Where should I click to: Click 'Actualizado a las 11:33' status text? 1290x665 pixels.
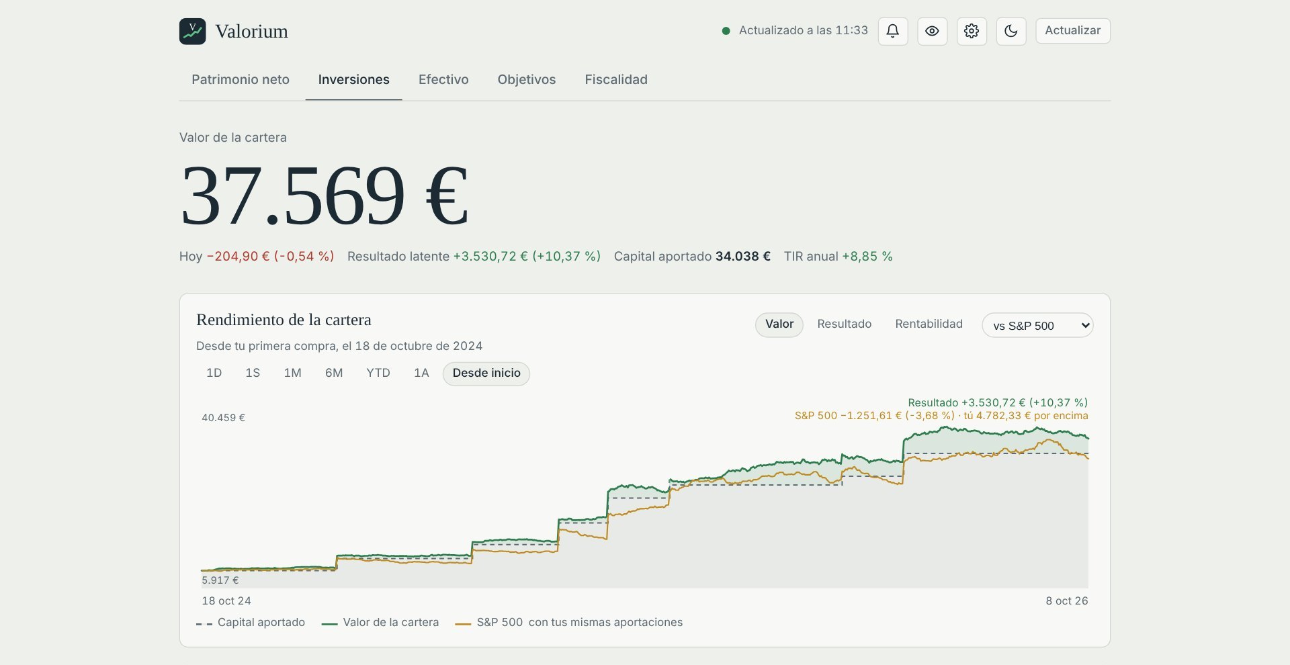[804, 31]
